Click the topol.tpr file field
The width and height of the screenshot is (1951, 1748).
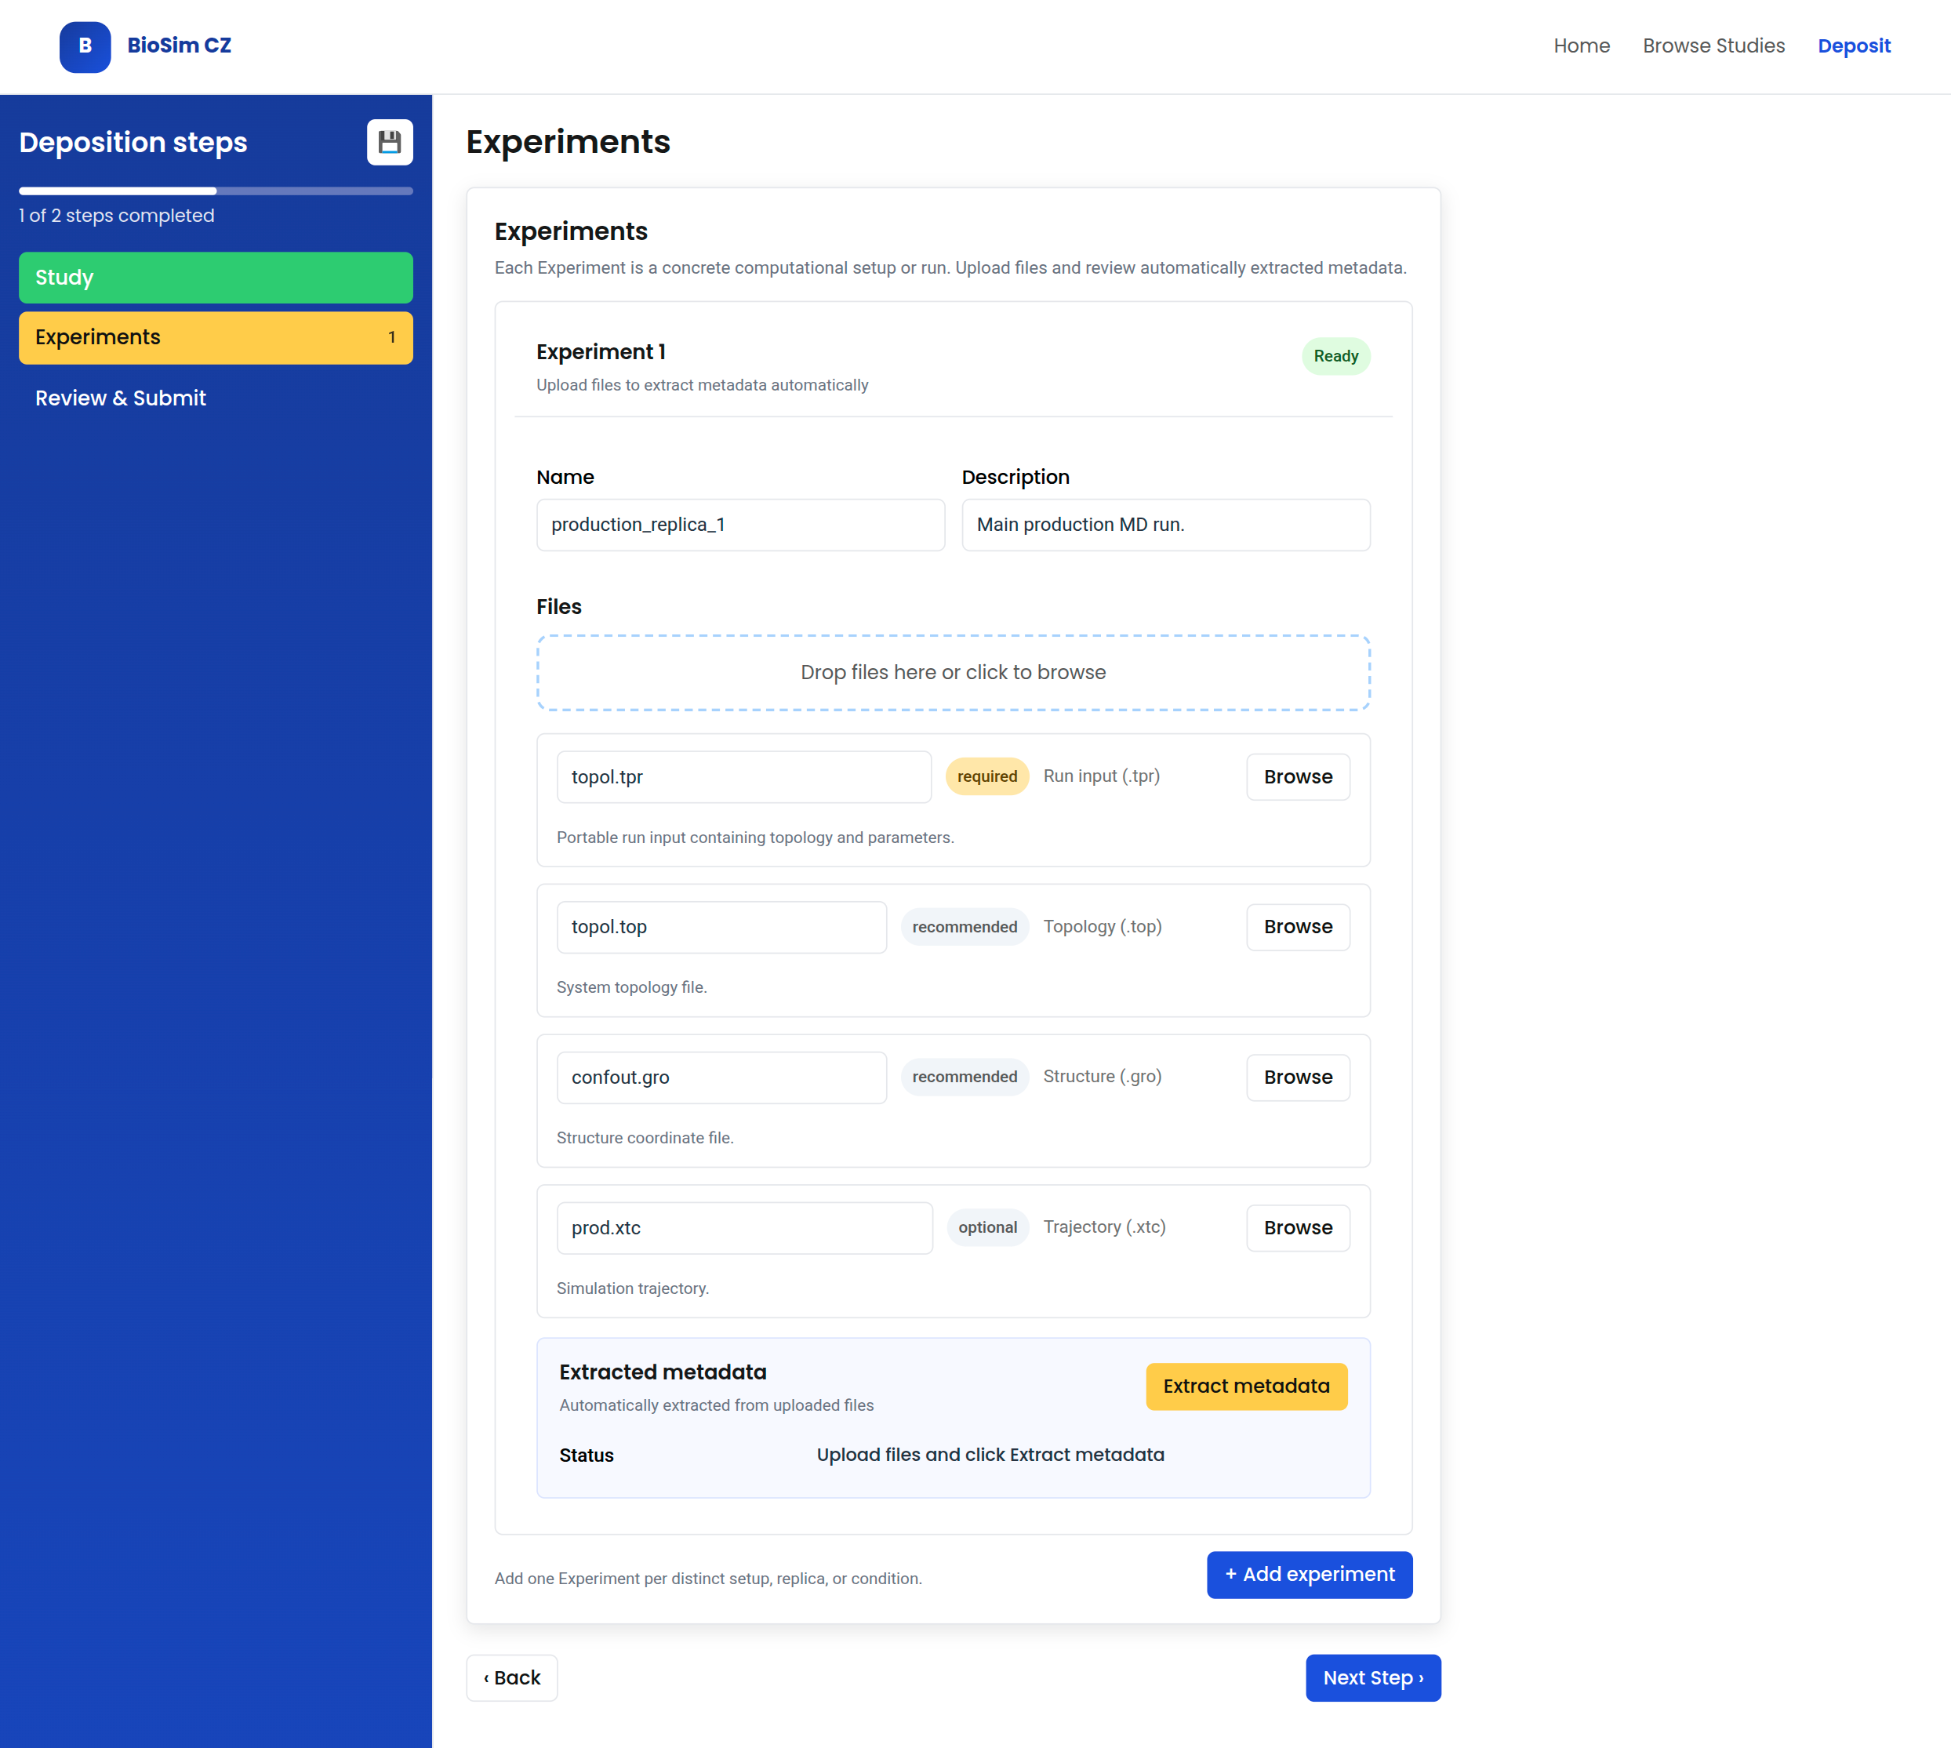coord(744,777)
